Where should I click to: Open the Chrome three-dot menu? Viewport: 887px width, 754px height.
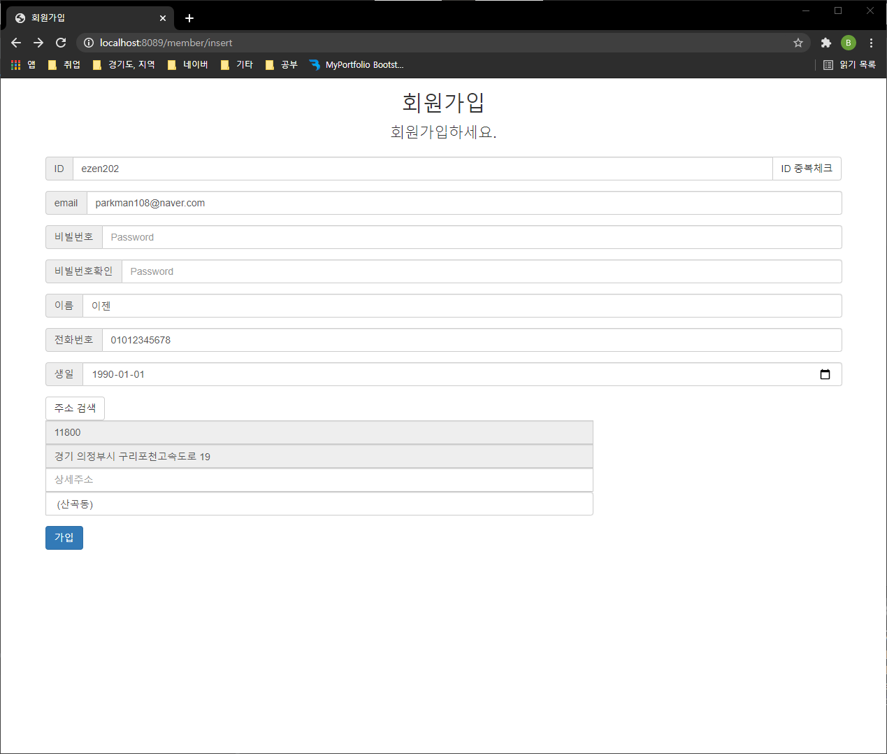pos(871,43)
